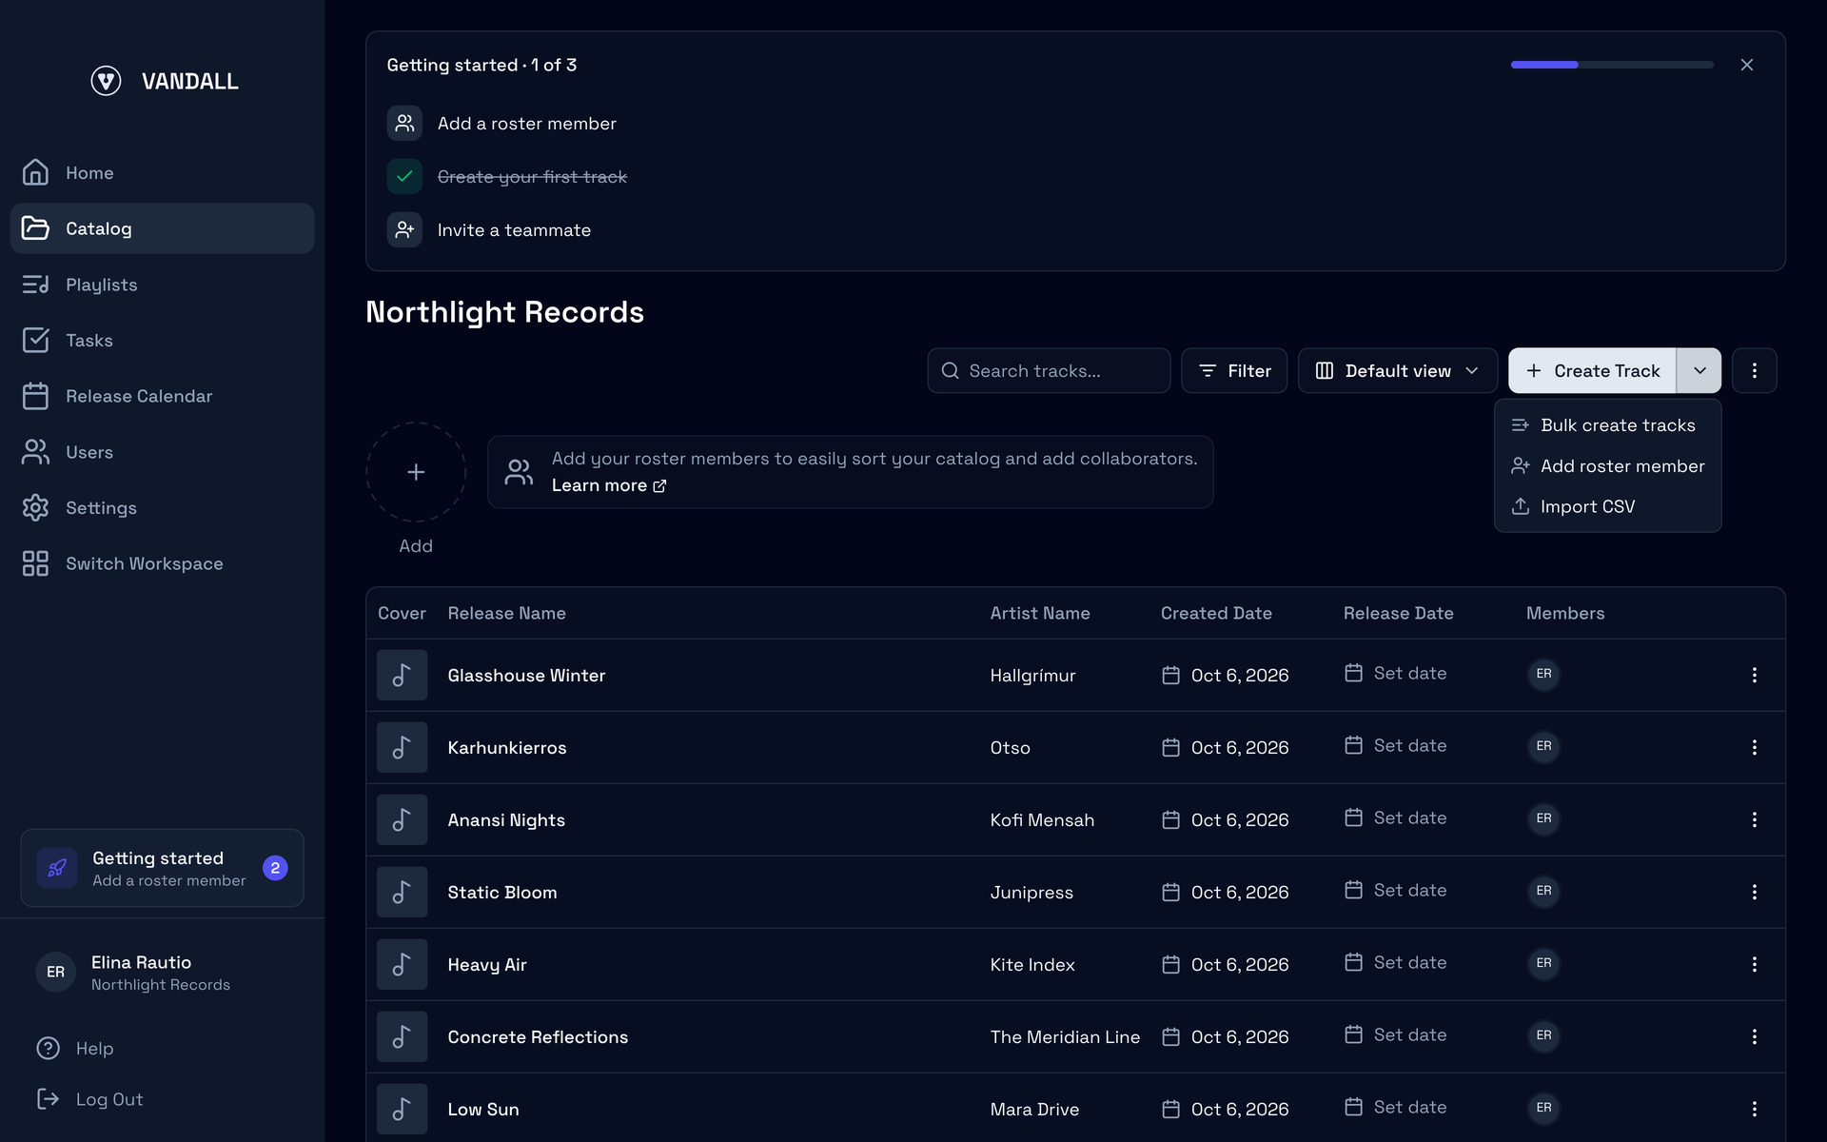The width and height of the screenshot is (1827, 1142).
Task: Close the Getting started panel
Action: click(1747, 65)
